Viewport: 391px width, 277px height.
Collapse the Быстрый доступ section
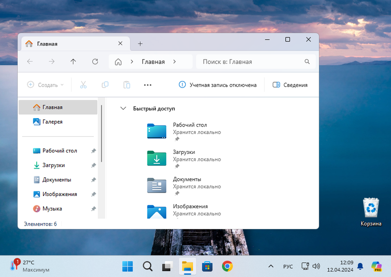(x=123, y=108)
